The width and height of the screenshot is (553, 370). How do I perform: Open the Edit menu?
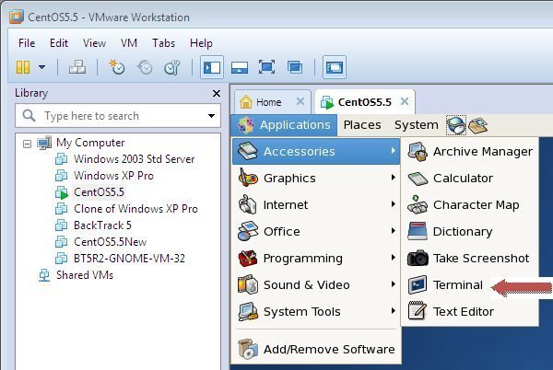coord(59,43)
